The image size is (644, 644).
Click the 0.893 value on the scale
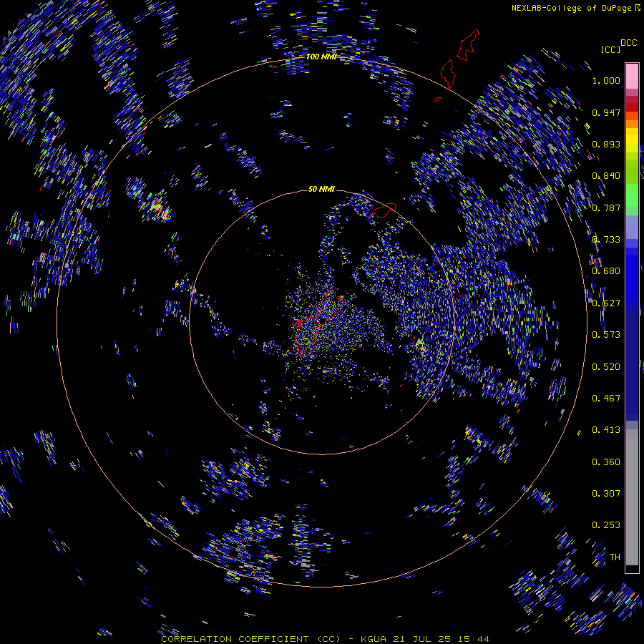(606, 144)
